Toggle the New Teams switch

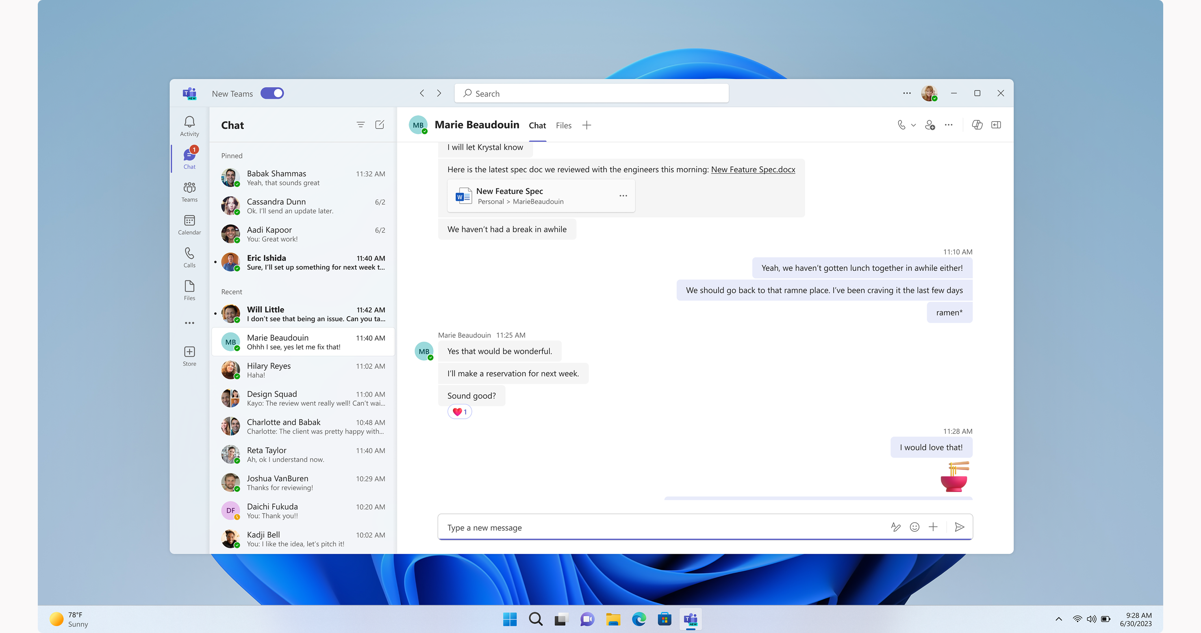click(272, 93)
